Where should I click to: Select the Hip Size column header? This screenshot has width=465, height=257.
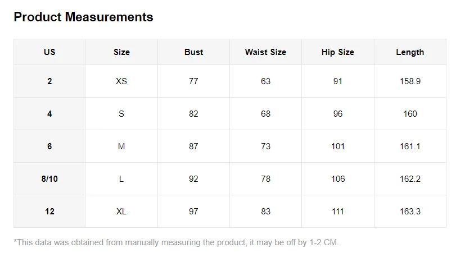click(338, 52)
